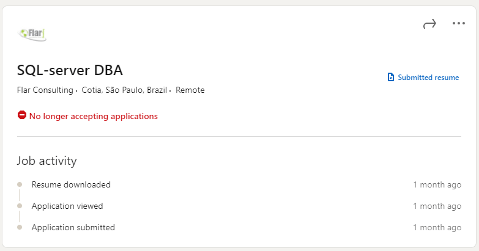Click the Job activity heading
This screenshot has width=479, height=251.
tap(47, 161)
